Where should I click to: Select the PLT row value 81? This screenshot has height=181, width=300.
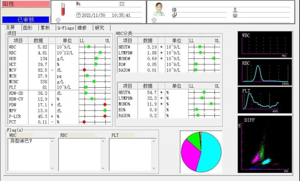(x=45, y=87)
